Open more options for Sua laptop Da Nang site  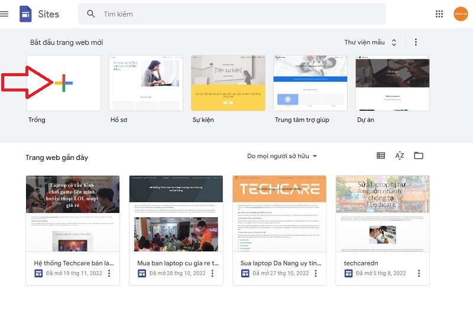tap(316, 273)
